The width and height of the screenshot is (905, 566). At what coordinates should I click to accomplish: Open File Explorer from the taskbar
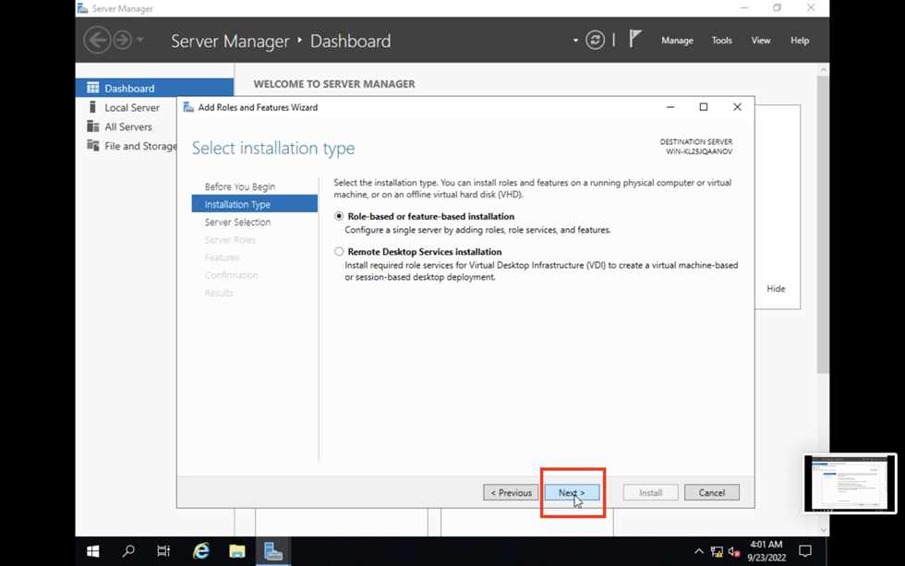[x=237, y=551]
